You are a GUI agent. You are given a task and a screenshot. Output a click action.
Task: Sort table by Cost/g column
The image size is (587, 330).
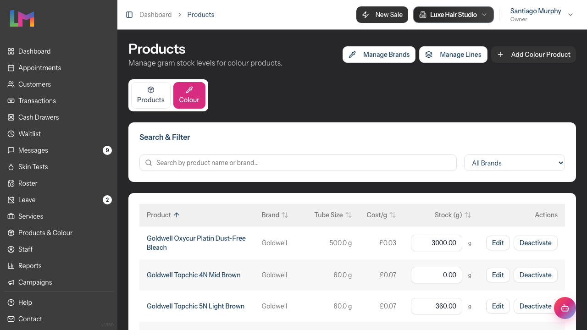[x=381, y=215]
